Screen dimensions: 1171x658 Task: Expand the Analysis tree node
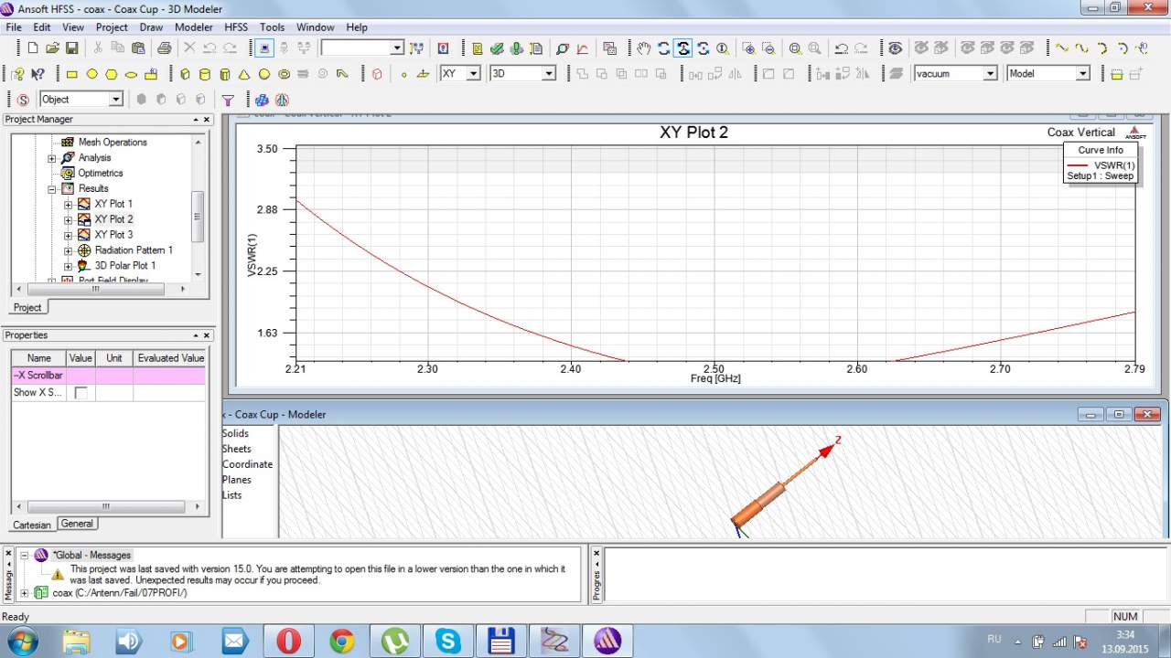point(52,158)
